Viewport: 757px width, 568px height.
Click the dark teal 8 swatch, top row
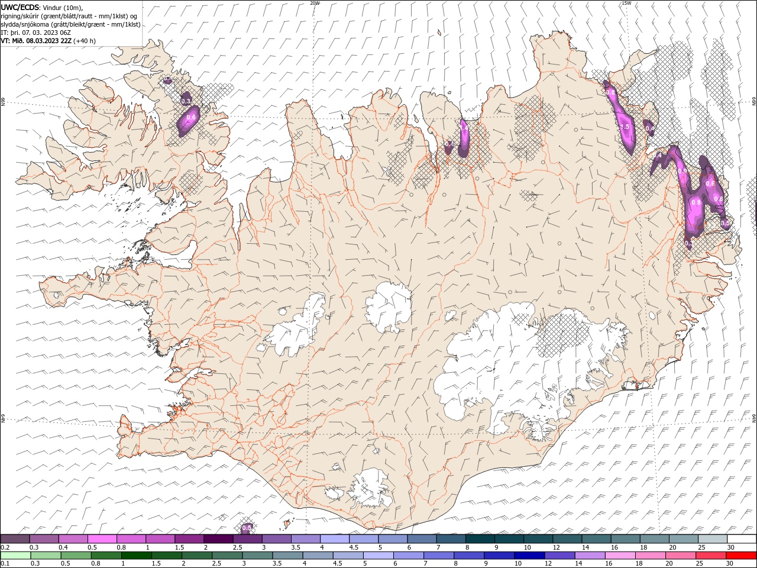[x=480, y=539]
